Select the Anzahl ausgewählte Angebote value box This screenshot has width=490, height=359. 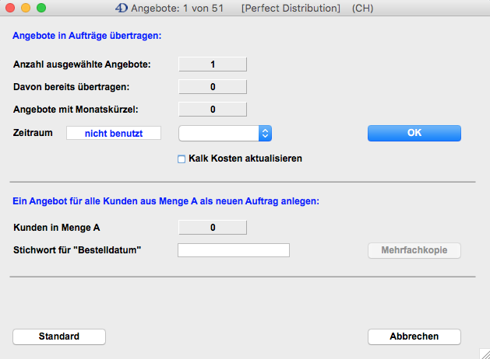tap(213, 64)
